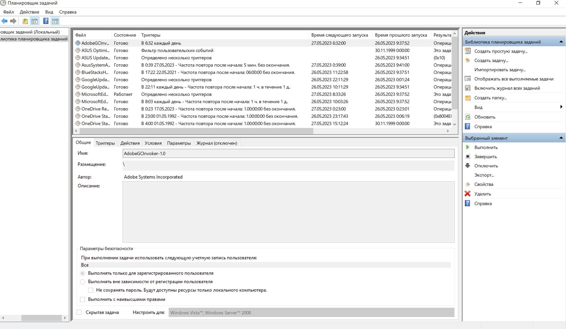Screen dimensions: 566x329
Task: Toggle the Не сохранять пароль checkbox
Action: pos(91,290)
